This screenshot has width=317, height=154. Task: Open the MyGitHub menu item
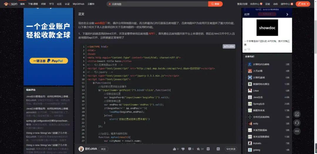(78, 4)
